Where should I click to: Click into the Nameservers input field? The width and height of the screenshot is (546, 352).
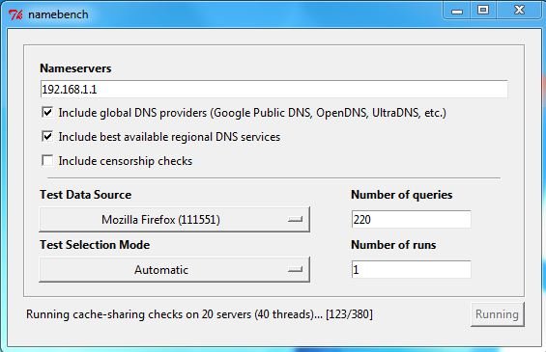(x=274, y=90)
